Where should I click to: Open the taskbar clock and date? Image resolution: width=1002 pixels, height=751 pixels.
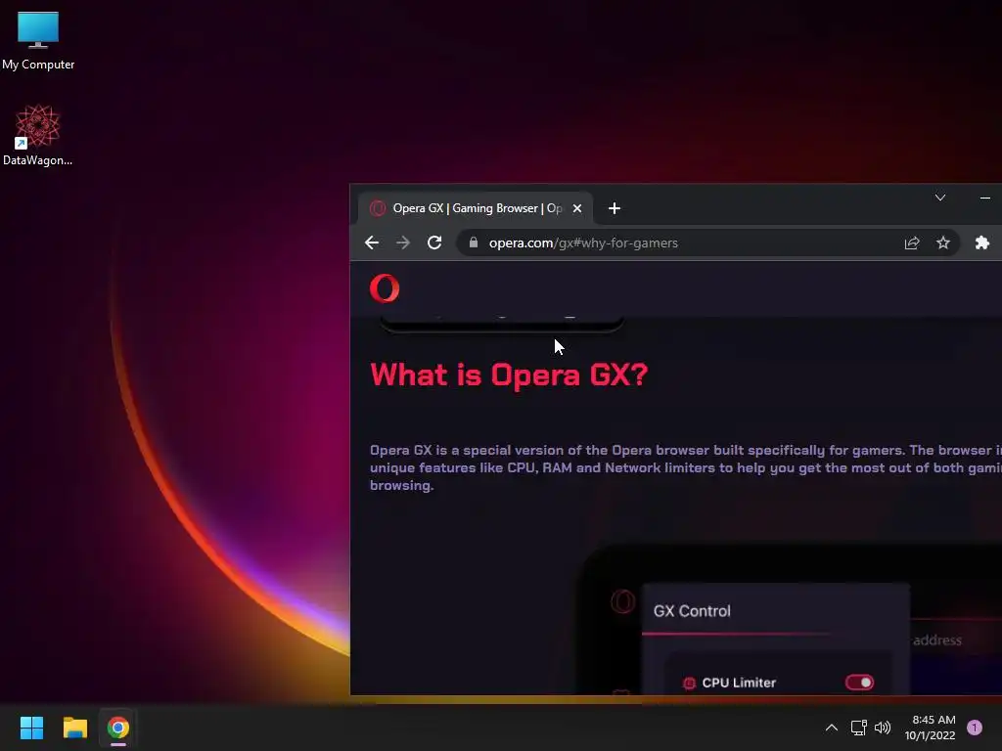click(x=930, y=728)
